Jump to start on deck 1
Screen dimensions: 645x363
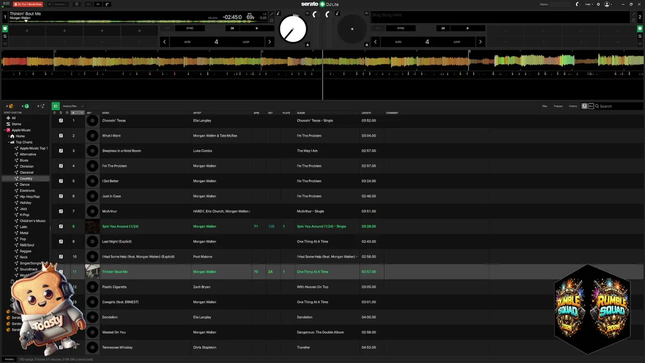(x=232, y=28)
